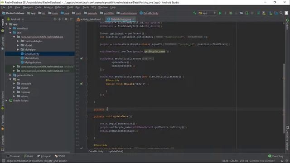290x163 pixels.
Task: Click the tool windows icon in the status bar corner
Action: pos(3,161)
